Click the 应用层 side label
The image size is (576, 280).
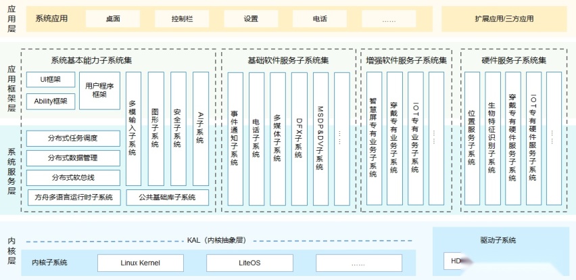(x=11, y=19)
